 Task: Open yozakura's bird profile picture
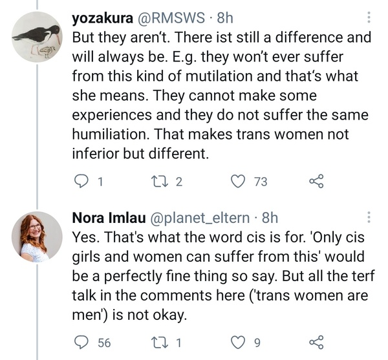point(37,37)
